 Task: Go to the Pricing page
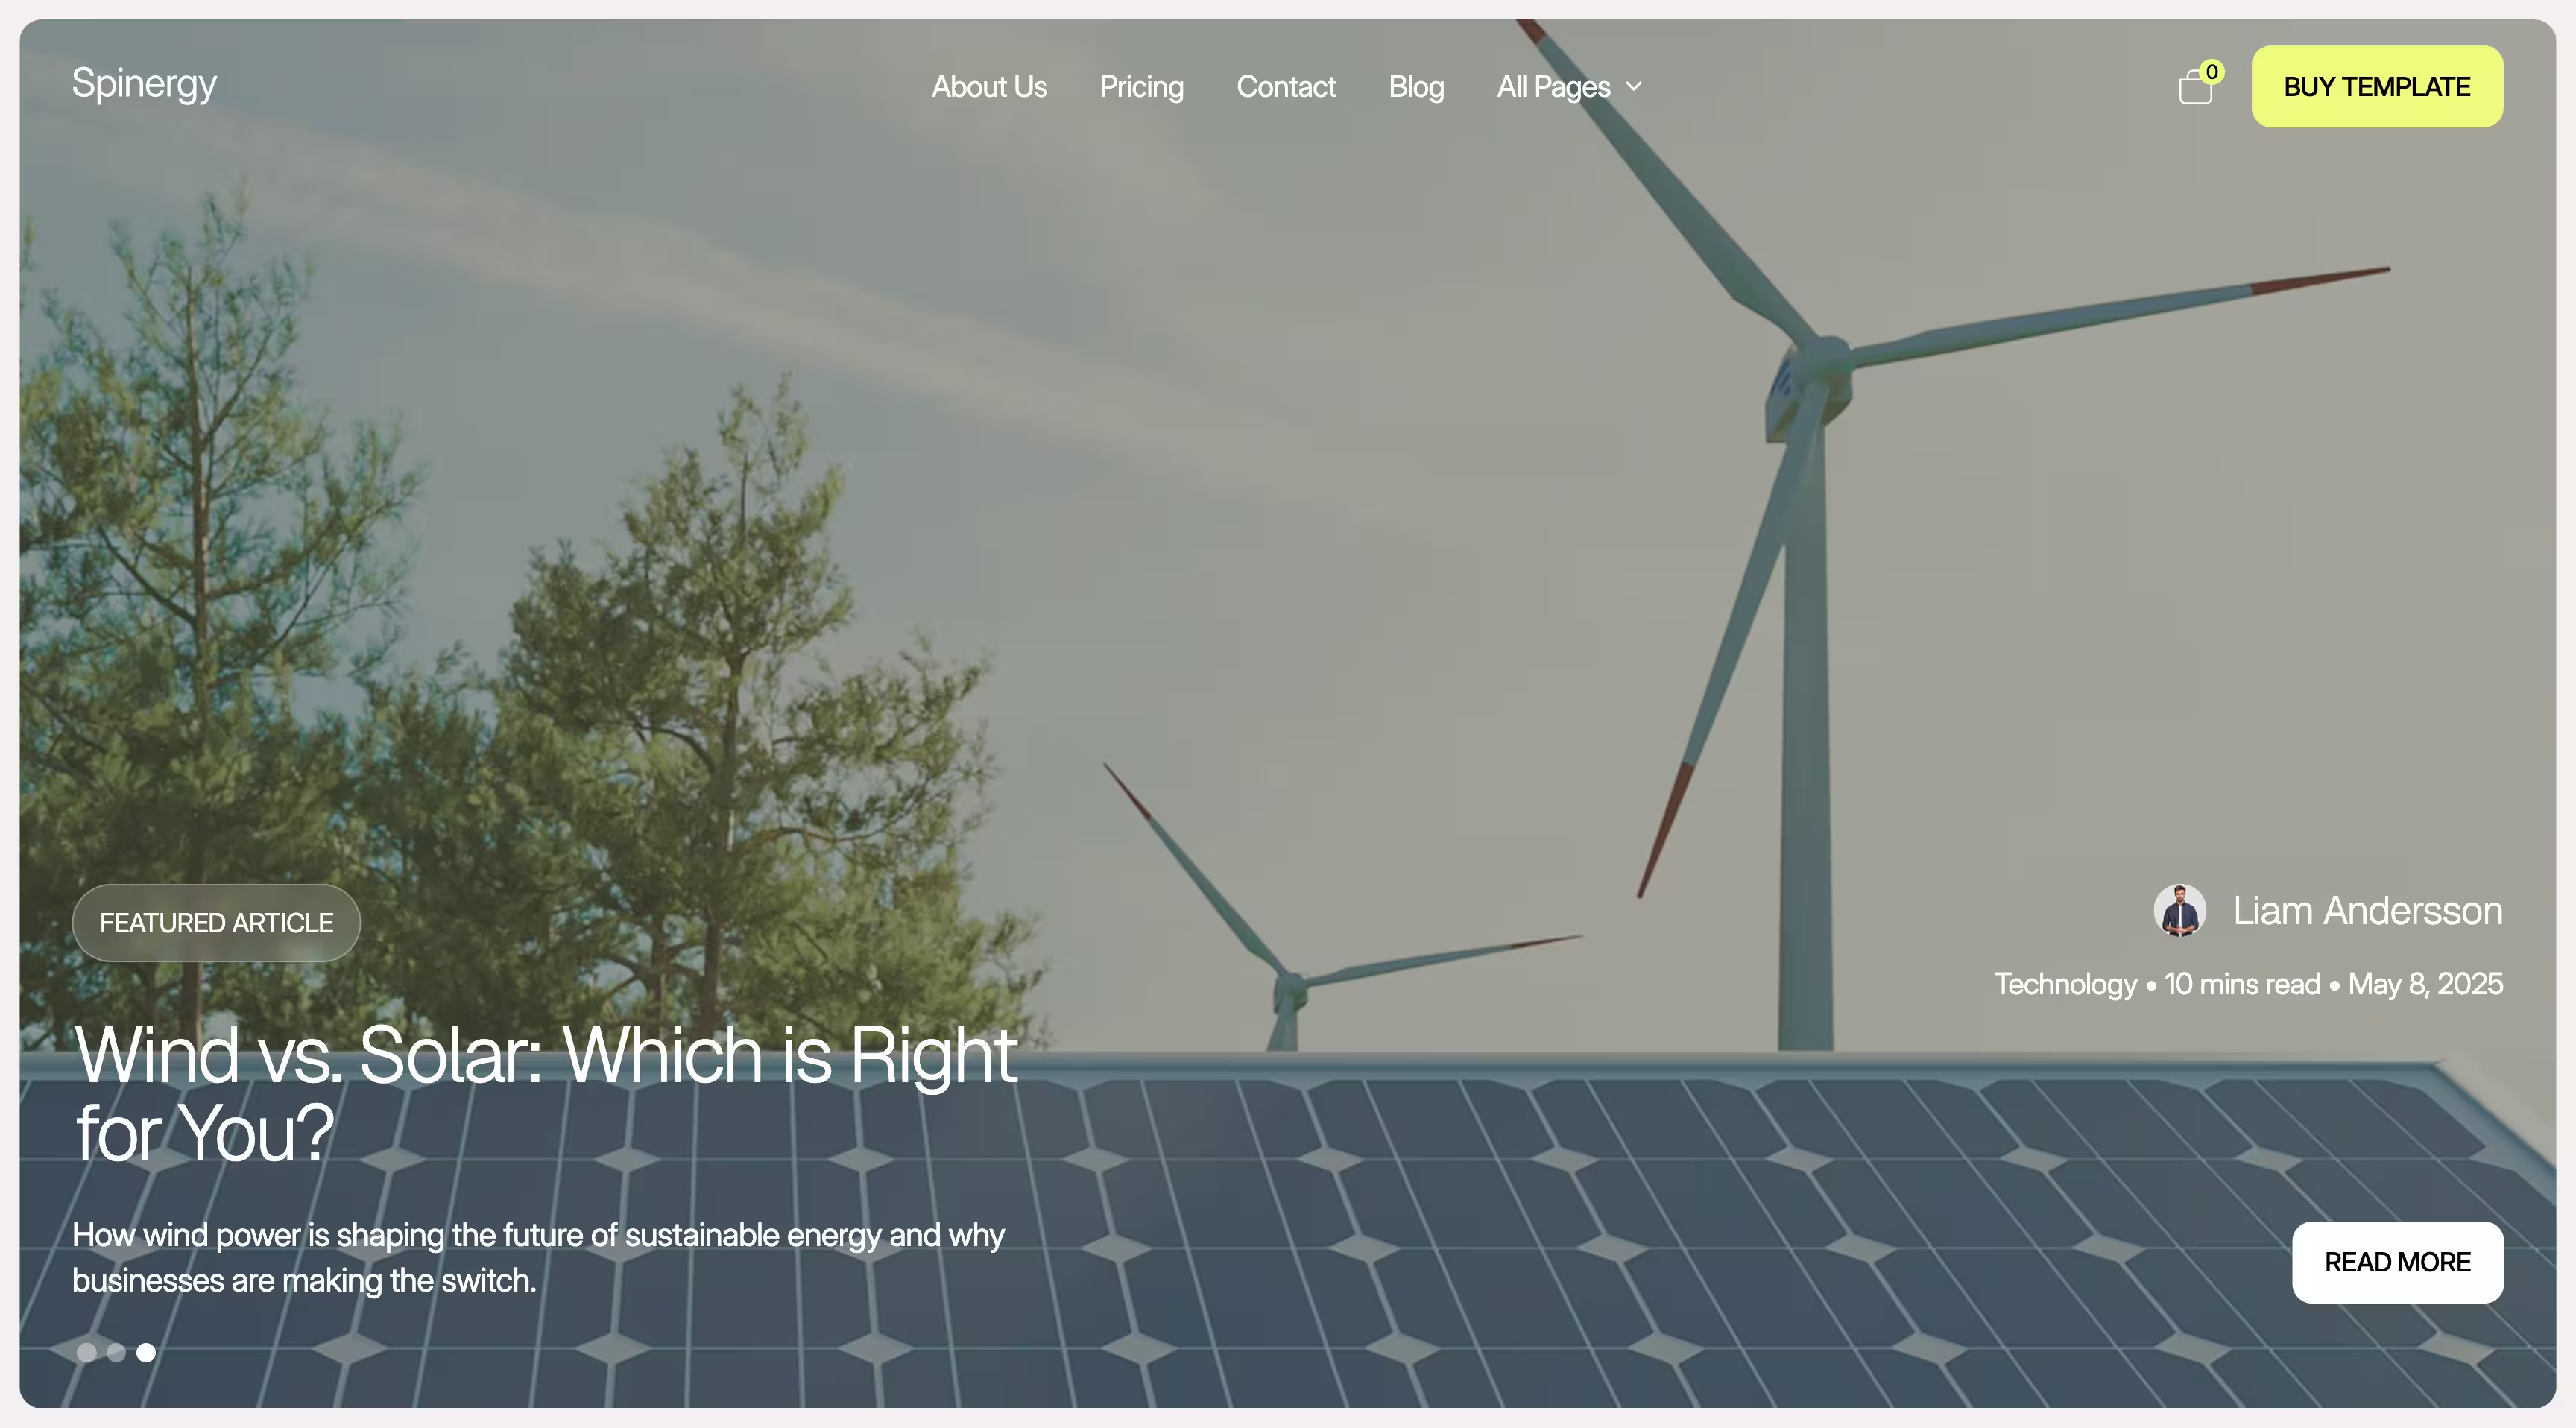[x=1141, y=87]
